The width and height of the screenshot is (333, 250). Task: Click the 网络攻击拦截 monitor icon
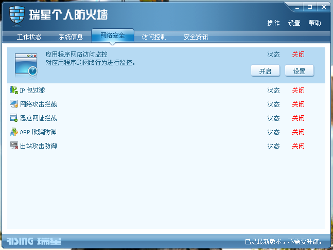(x=14, y=104)
